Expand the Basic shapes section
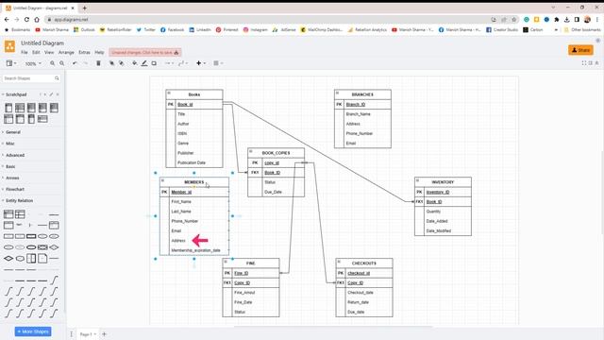 pyautogui.click(x=9, y=166)
